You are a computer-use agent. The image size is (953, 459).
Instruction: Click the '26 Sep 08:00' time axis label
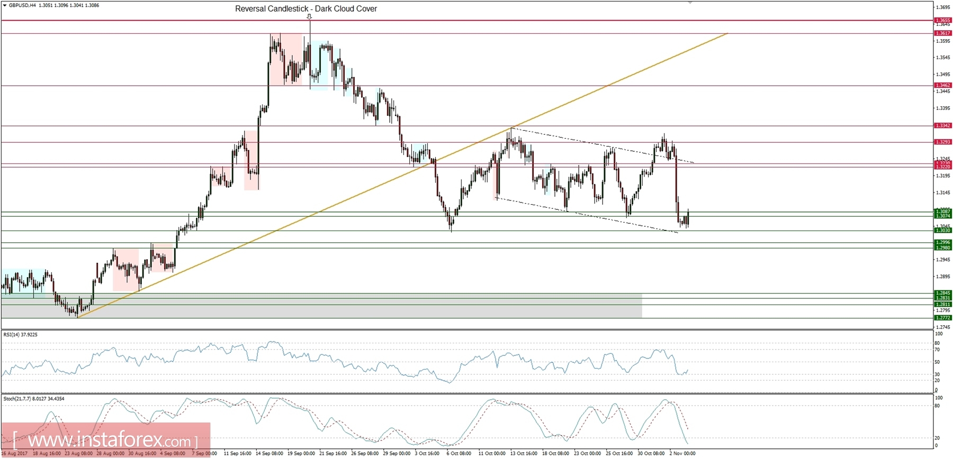point(365,453)
